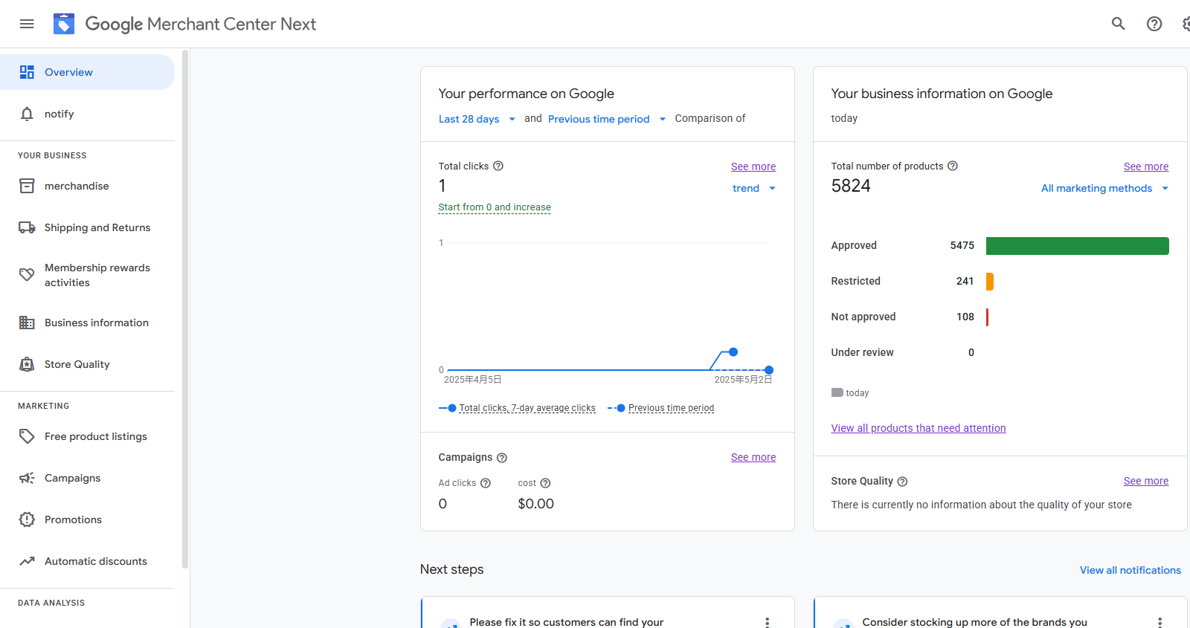Click See more for Campaigns
Viewport: 1190px width, 628px height.
click(753, 457)
